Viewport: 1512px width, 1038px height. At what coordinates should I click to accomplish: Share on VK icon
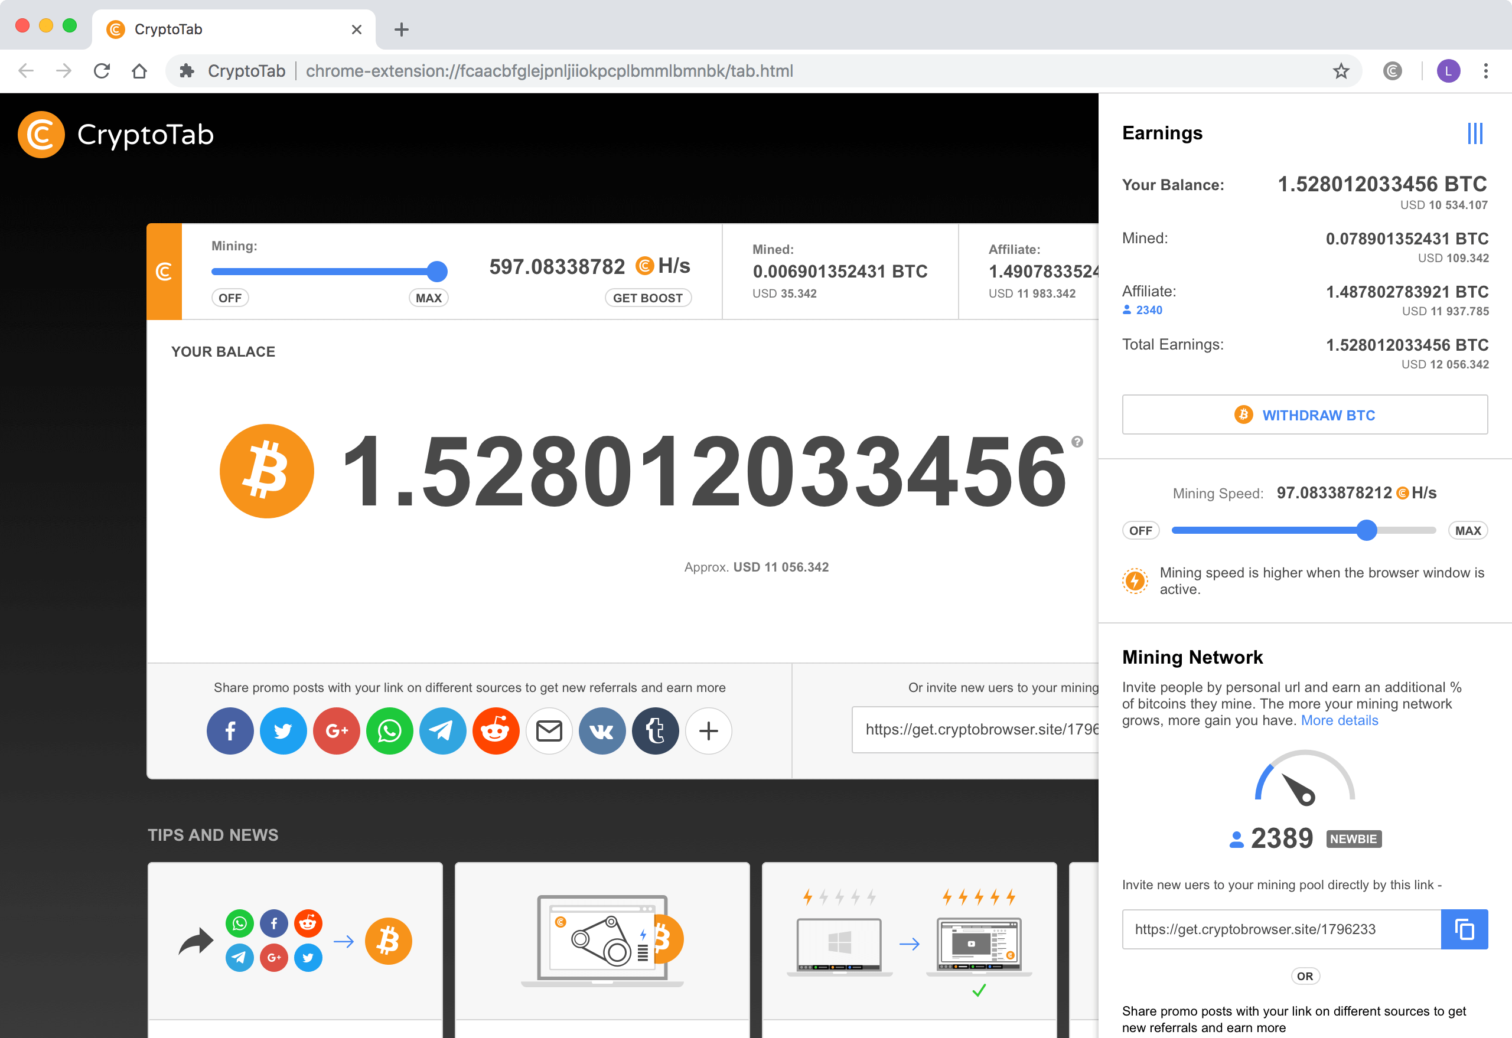(602, 731)
